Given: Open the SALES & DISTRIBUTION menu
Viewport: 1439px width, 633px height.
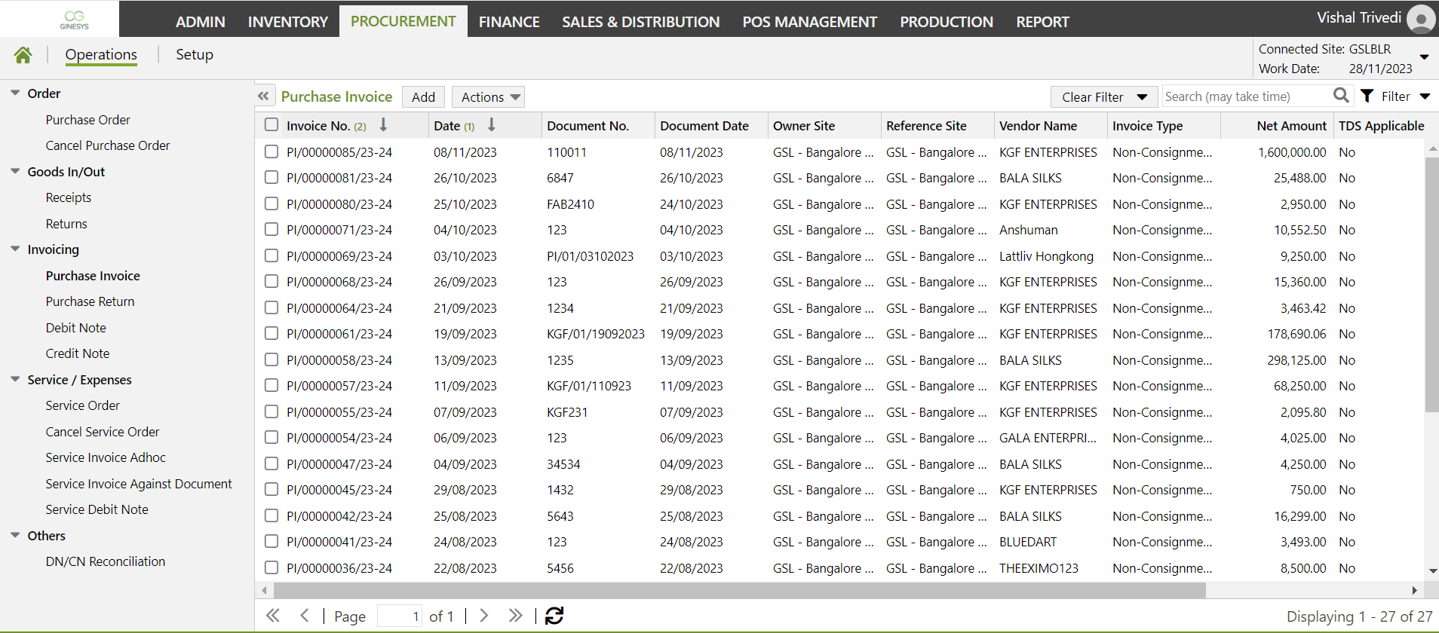Looking at the screenshot, I should (x=641, y=22).
